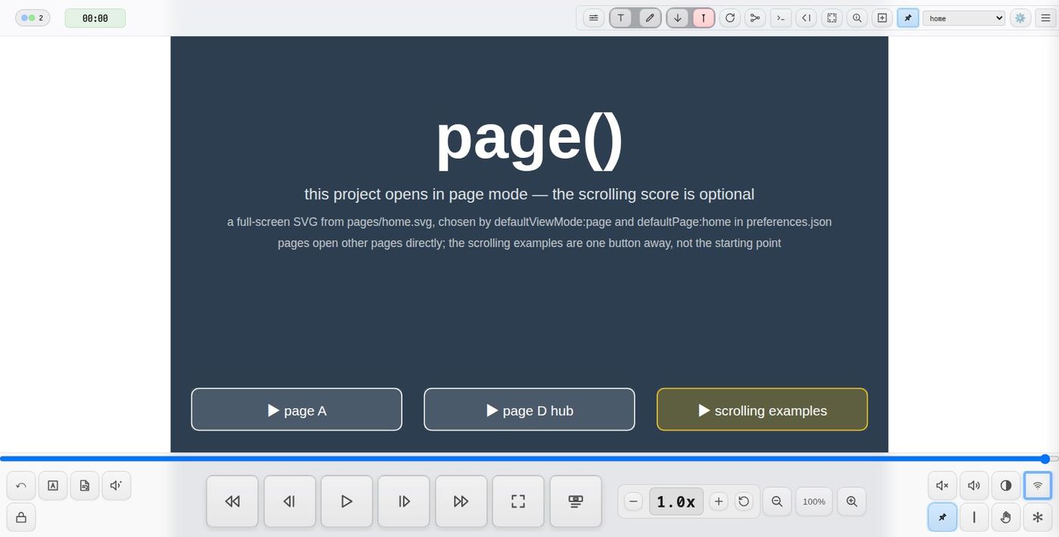Click the boxed letter A icon
The height and width of the screenshot is (537, 1059).
[53, 486]
